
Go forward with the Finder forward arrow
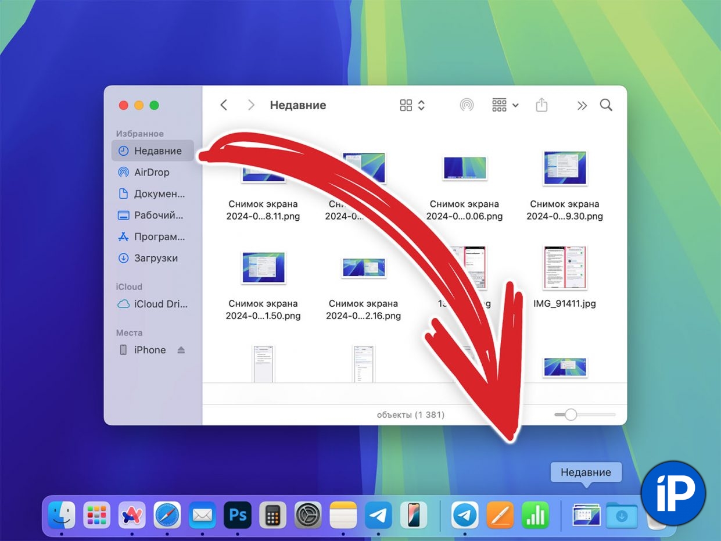click(x=251, y=105)
